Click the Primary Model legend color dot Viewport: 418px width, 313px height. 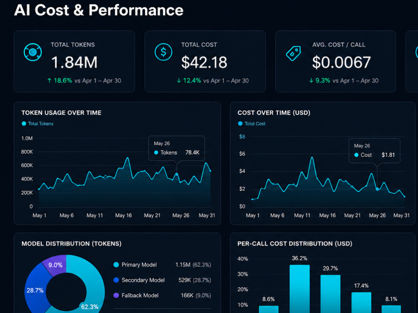[x=116, y=265]
